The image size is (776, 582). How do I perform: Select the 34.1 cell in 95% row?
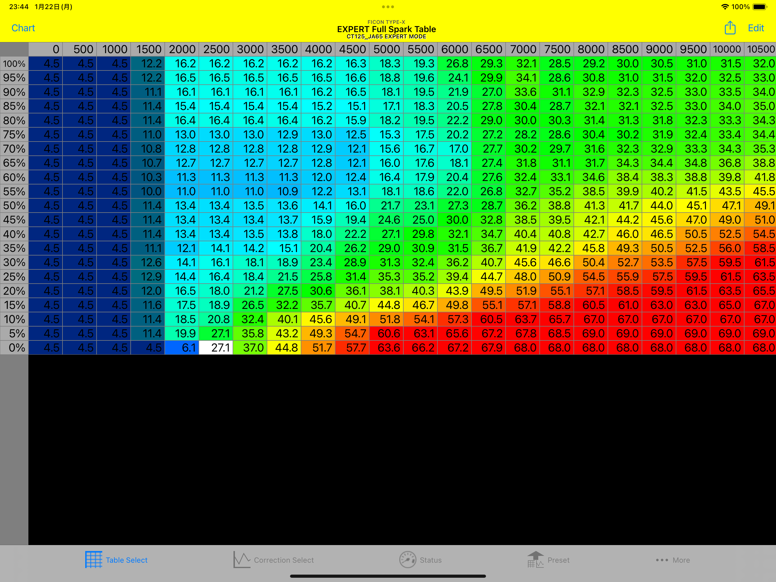click(523, 78)
